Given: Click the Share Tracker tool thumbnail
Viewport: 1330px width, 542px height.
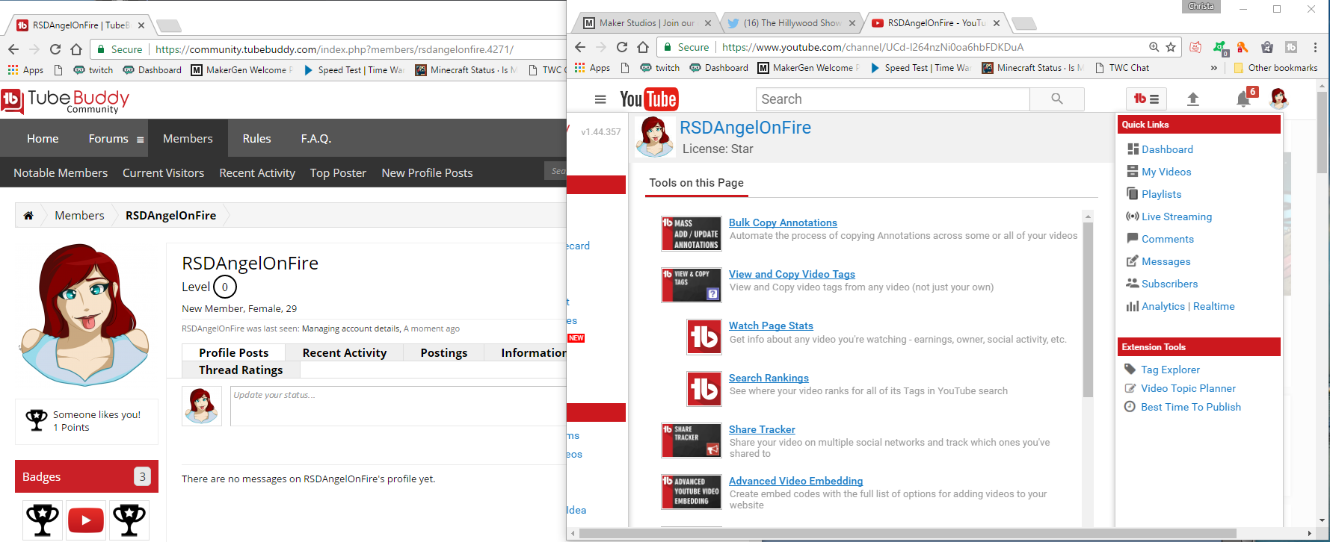Looking at the screenshot, I should pos(692,440).
